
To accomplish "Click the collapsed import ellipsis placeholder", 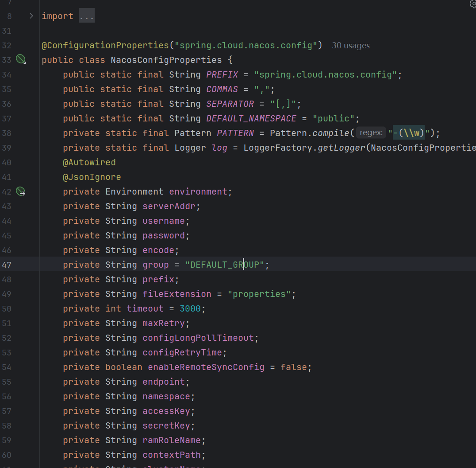I will coord(87,16).
